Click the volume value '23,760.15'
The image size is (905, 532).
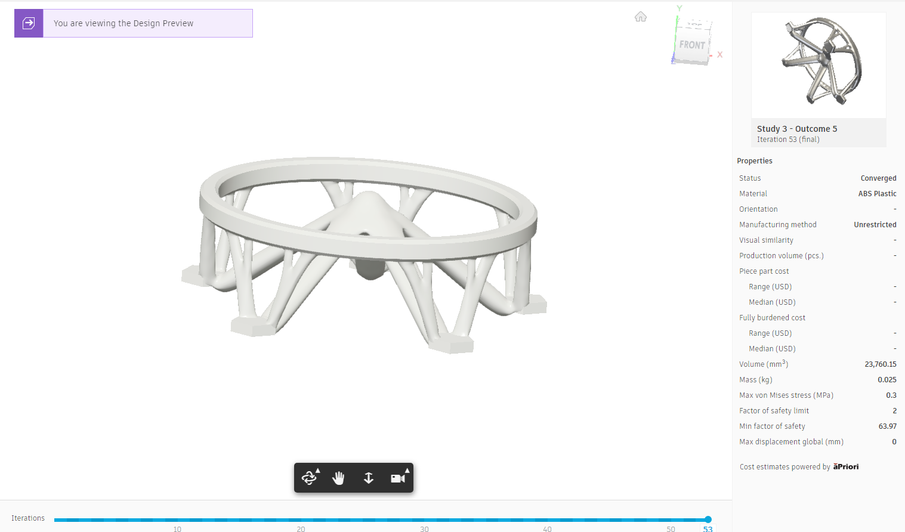tap(881, 364)
